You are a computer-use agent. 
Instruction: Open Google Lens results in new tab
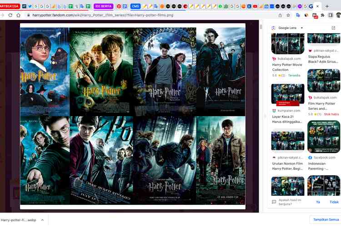pos(334,28)
